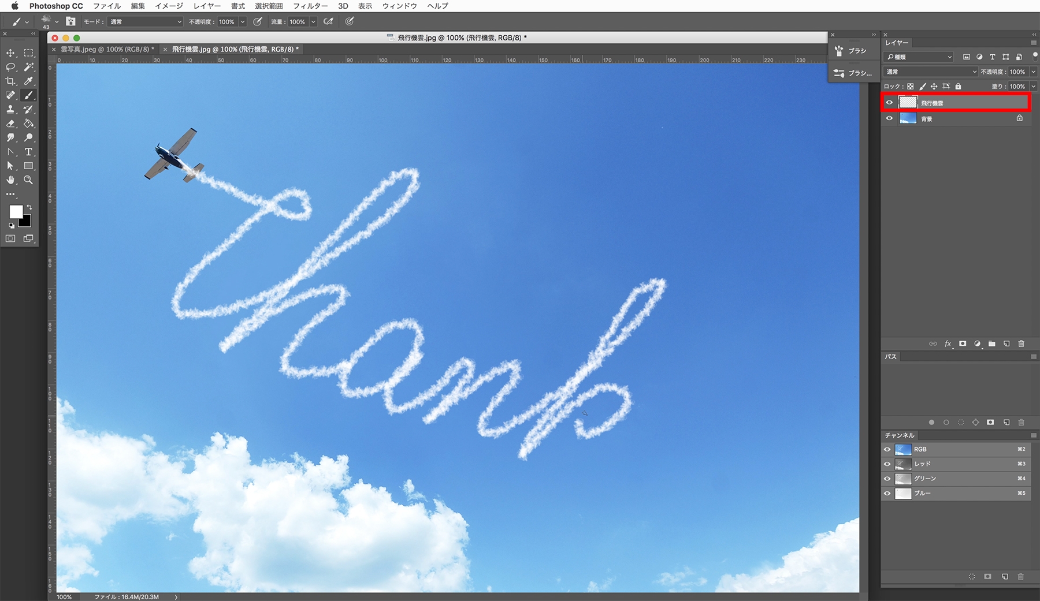Select the Dodge tool
1040x601 pixels.
pos(28,137)
